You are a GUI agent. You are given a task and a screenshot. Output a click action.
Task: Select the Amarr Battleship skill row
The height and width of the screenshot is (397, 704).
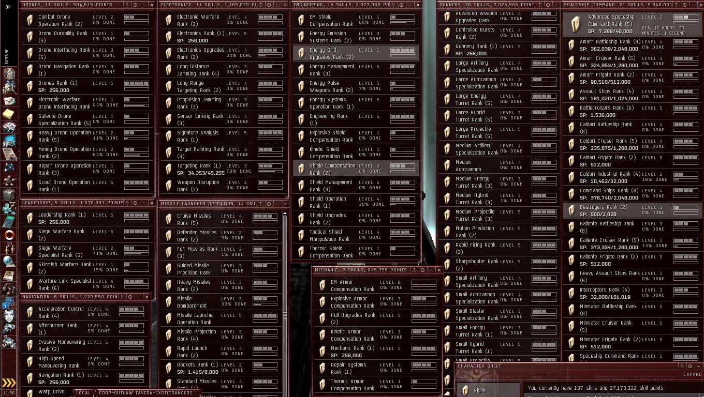point(632,45)
